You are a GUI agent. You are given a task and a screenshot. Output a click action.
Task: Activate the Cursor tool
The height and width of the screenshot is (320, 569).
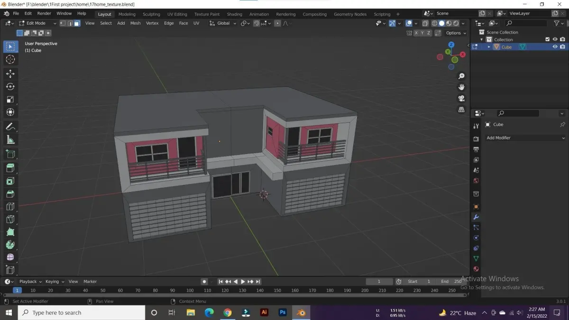10,59
